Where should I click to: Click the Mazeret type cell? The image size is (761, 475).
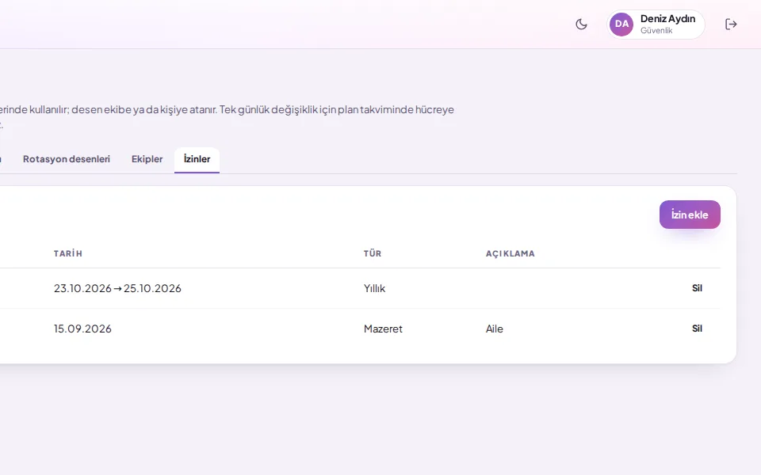tap(383, 329)
